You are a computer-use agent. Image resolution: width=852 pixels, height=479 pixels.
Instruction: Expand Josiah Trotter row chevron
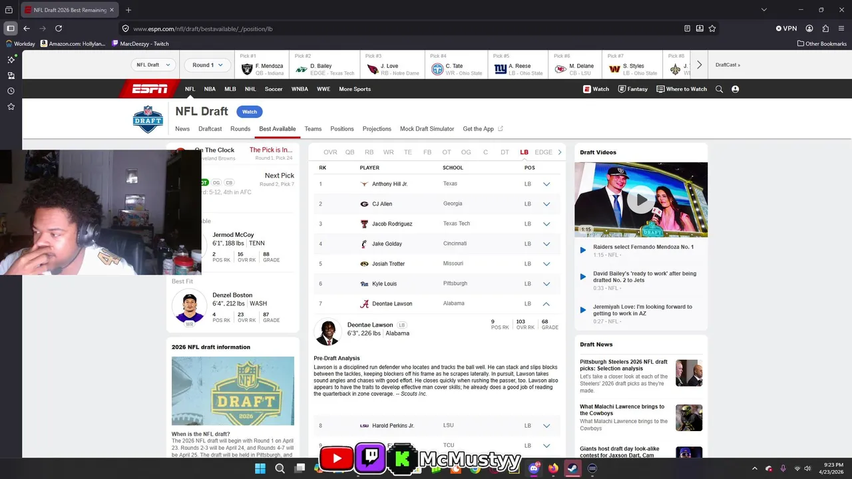(x=546, y=264)
